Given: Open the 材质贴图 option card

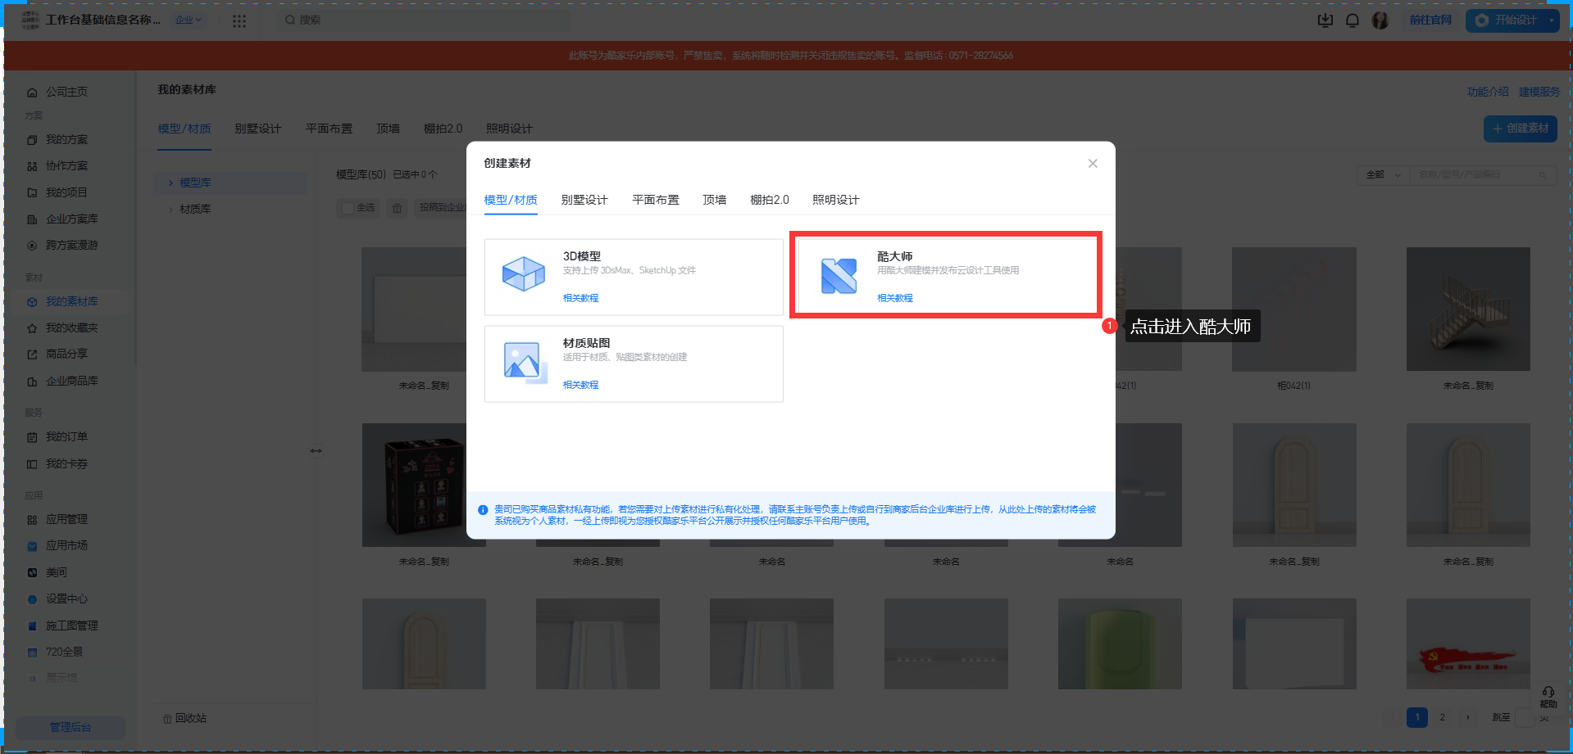Looking at the screenshot, I should click(634, 363).
